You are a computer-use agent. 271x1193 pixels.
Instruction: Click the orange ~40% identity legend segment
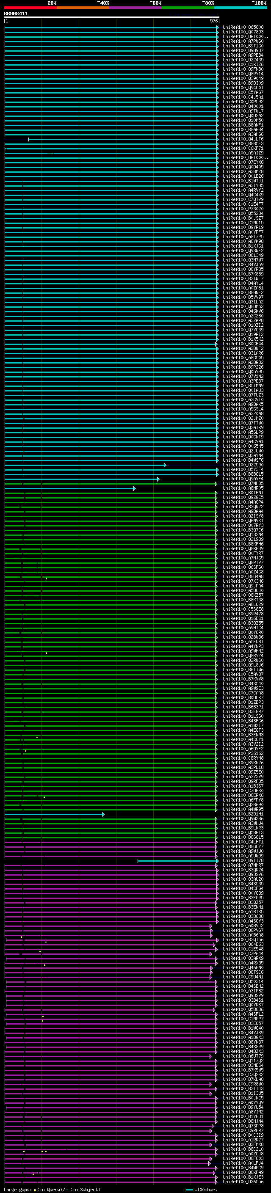point(83,8)
